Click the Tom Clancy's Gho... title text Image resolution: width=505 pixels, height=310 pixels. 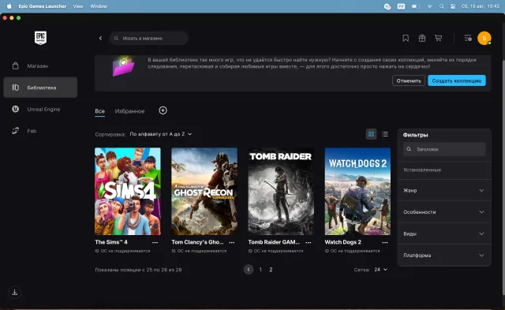pos(197,242)
